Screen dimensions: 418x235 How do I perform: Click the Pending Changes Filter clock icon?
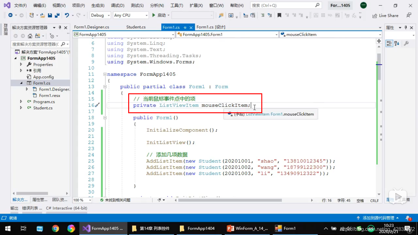(52, 36)
